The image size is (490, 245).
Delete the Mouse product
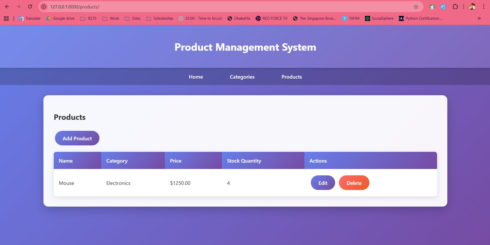354,183
